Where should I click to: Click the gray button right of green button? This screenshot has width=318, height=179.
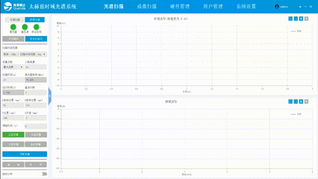(x=36, y=135)
